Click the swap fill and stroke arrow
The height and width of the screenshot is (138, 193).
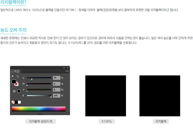click(17, 77)
